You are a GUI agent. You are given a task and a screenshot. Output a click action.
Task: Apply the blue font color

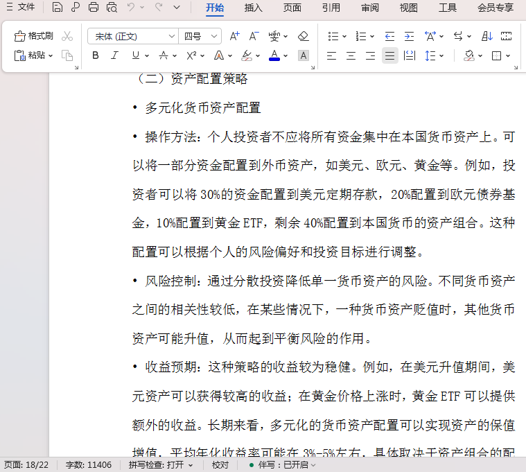click(x=274, y=55)
